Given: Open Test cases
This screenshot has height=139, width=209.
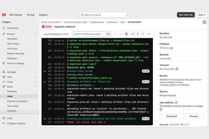Looking at the screenshot, I should click(x=13, y=106).
